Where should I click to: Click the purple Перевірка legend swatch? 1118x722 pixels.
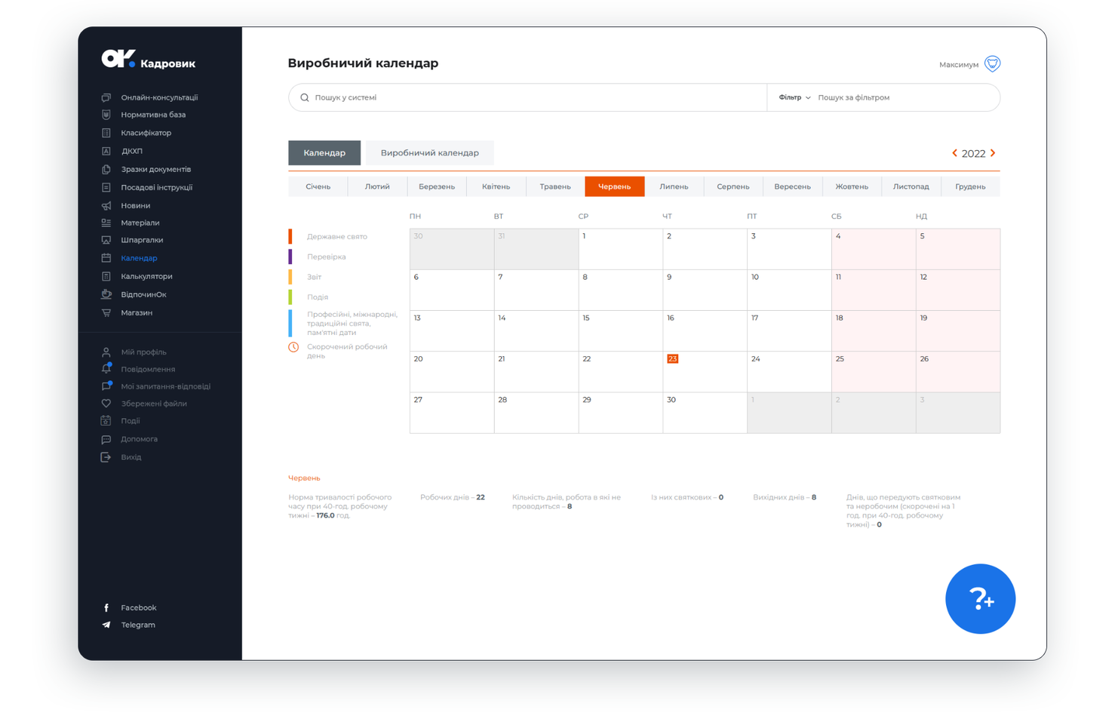click(290, 257)
